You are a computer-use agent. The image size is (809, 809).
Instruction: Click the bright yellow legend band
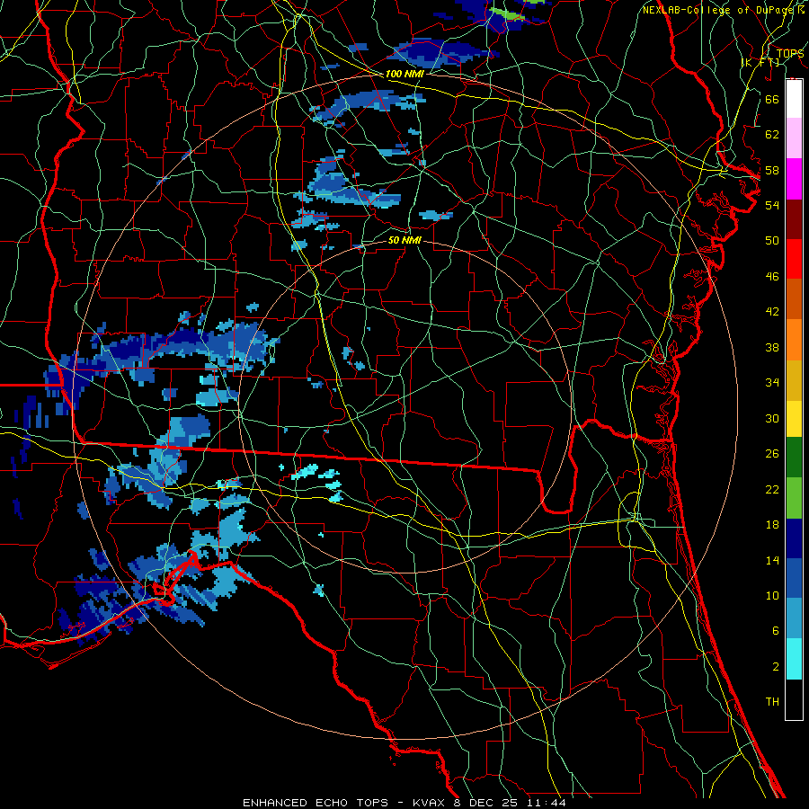[x=794, y=419]
